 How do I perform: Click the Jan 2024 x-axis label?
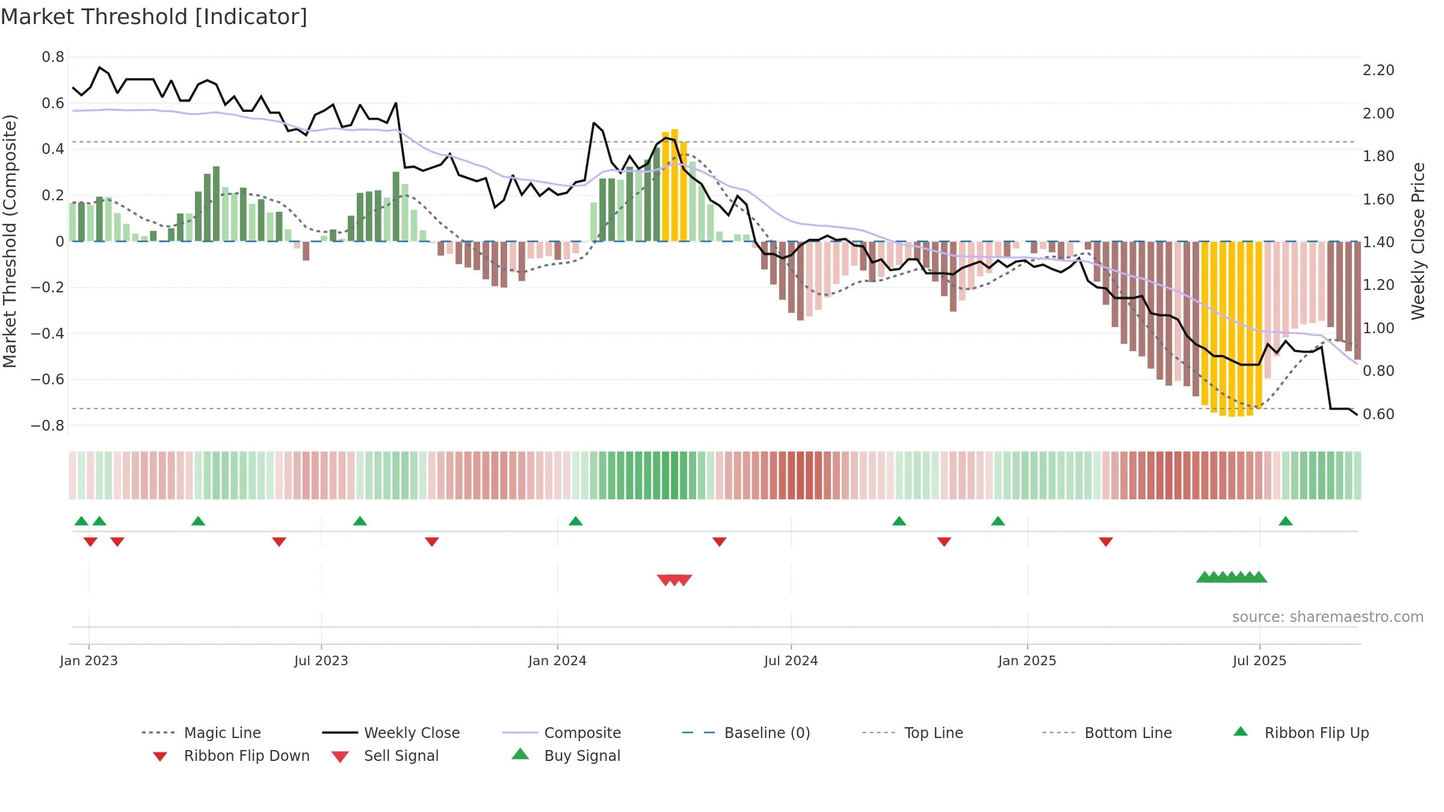pos(558,660)
